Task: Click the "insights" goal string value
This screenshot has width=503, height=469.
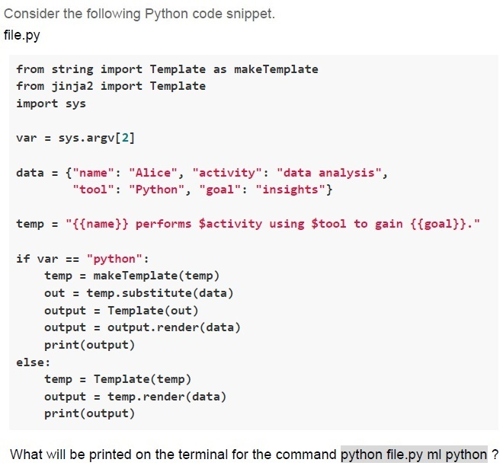Action: [x=290, y=190]
